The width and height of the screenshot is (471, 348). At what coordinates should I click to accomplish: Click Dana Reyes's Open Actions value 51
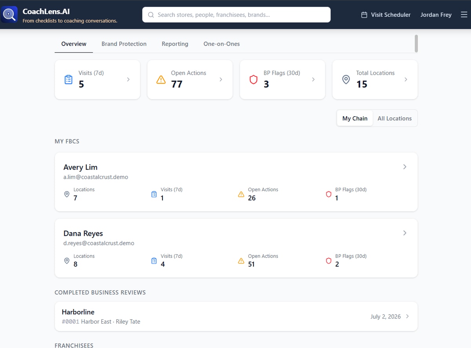(251, 264)
